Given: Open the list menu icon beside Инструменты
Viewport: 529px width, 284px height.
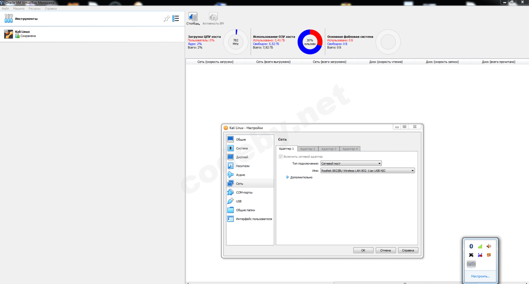Looking at the screenshot, I should pos(176,18).
